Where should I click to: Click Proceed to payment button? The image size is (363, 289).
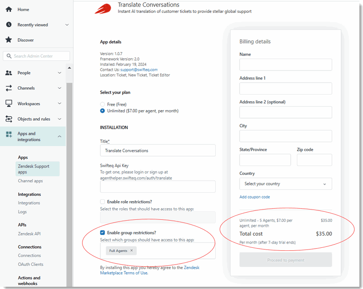285,260
